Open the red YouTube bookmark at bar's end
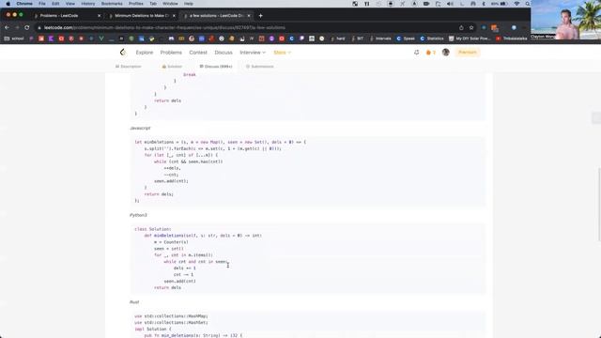This screenshot has height=338, width=601. 511,38
